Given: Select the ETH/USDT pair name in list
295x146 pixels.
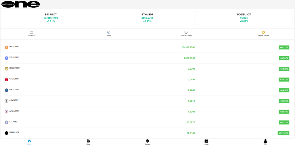Looking at the screenshot, I should [x=14, y=57].
